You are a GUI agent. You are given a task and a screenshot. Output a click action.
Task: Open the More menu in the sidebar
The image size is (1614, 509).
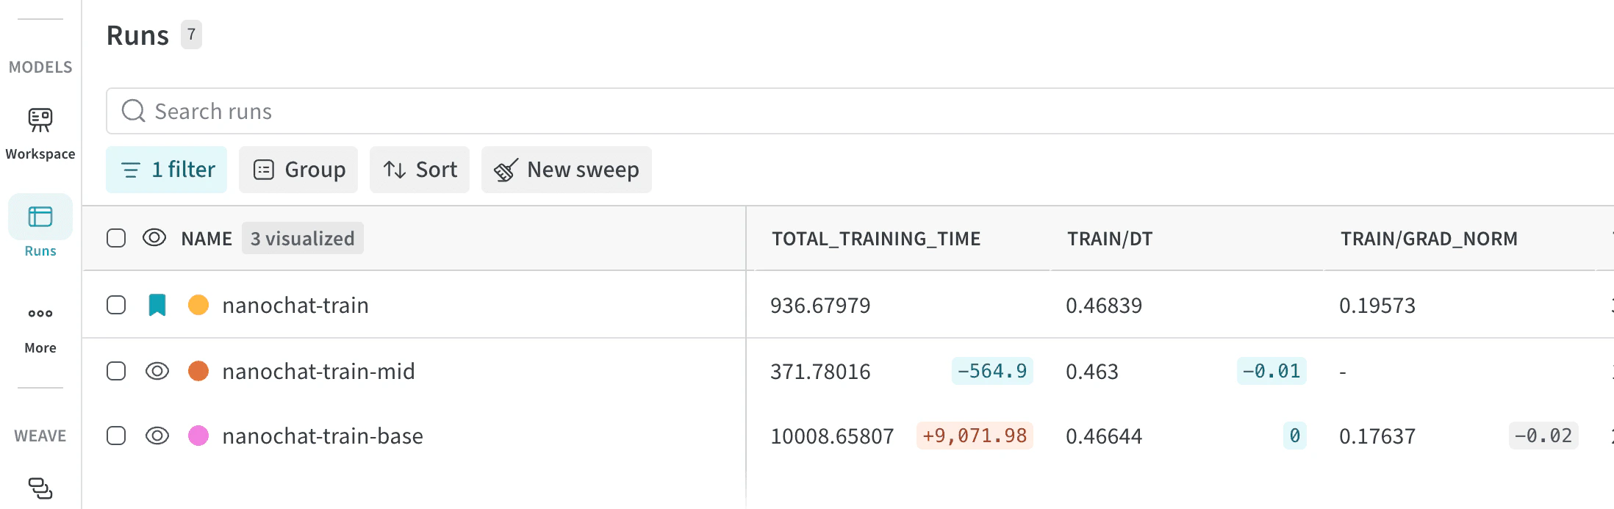[40, 312]
